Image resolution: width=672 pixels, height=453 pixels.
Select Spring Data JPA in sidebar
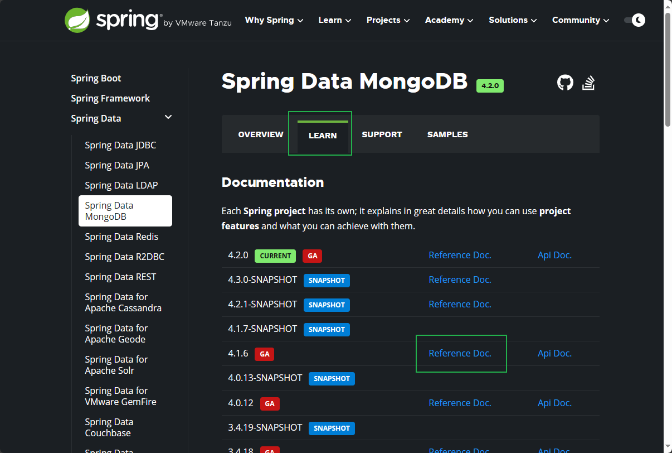[x=117, y=165]
